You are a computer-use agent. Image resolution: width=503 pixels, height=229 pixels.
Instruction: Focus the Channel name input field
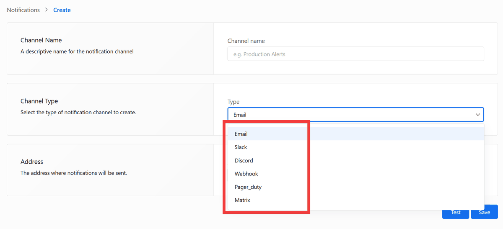point(355,54)
